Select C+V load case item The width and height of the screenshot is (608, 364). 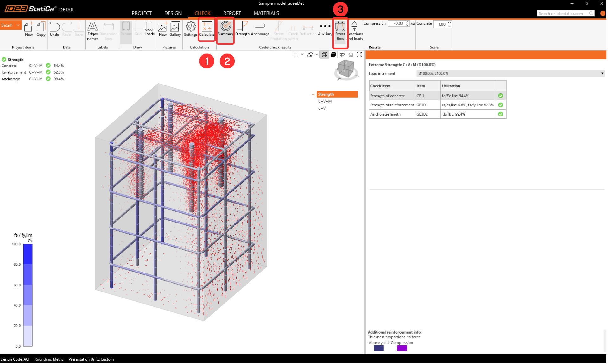tap(322, 108)
